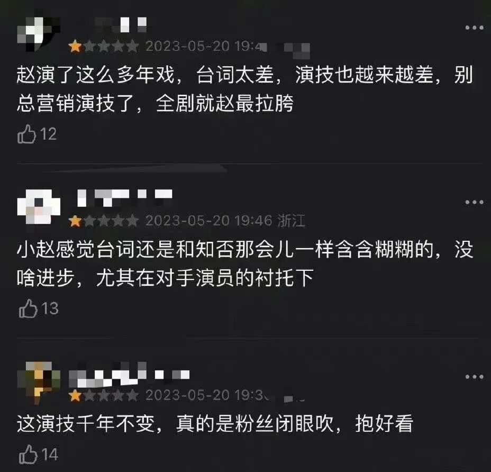This screenshot has width=491, height=472.
Task: Click the like count 14
Action: pyautogui.click(x=50, y=455)
